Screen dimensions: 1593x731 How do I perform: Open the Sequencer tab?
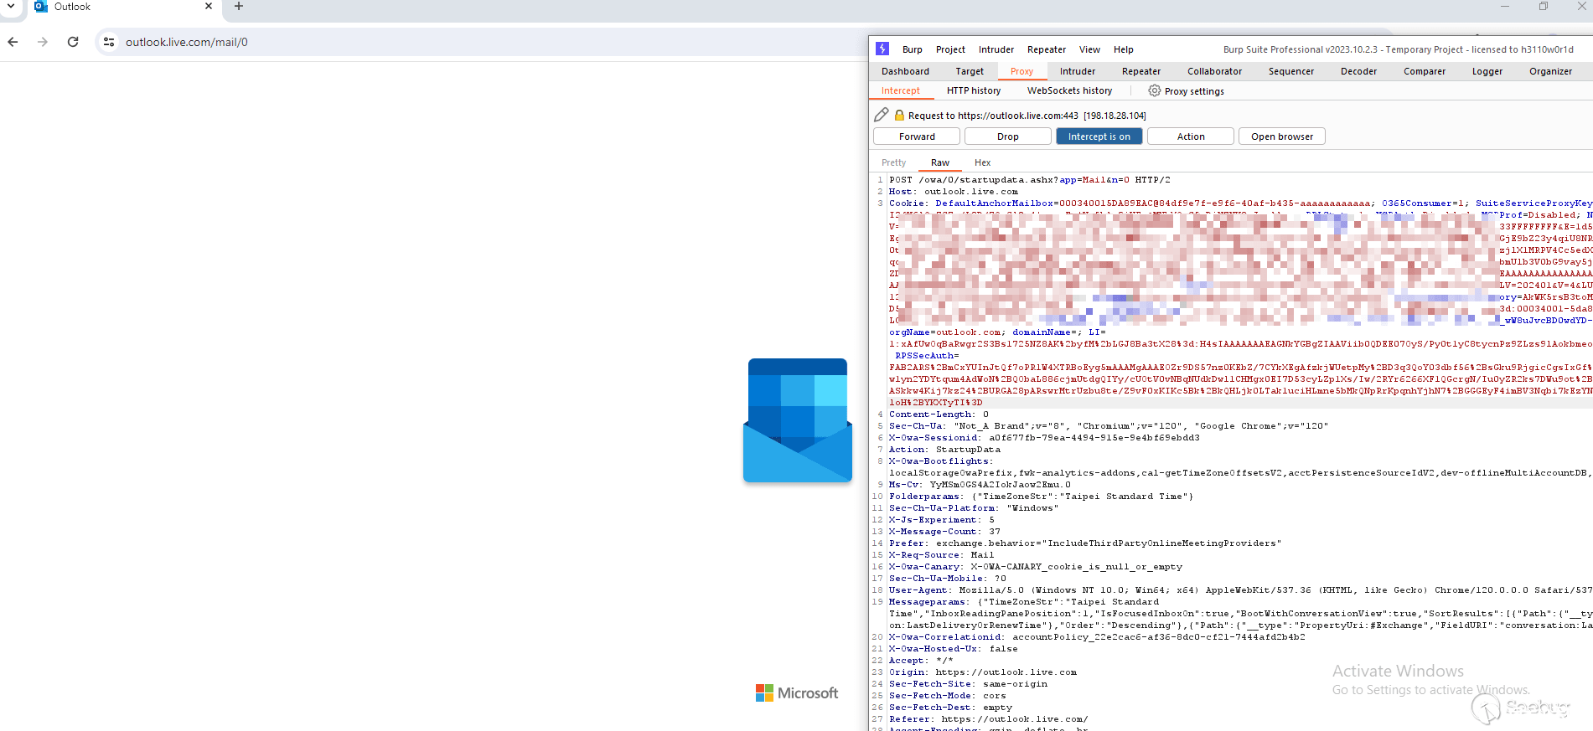click(1291, 71)
